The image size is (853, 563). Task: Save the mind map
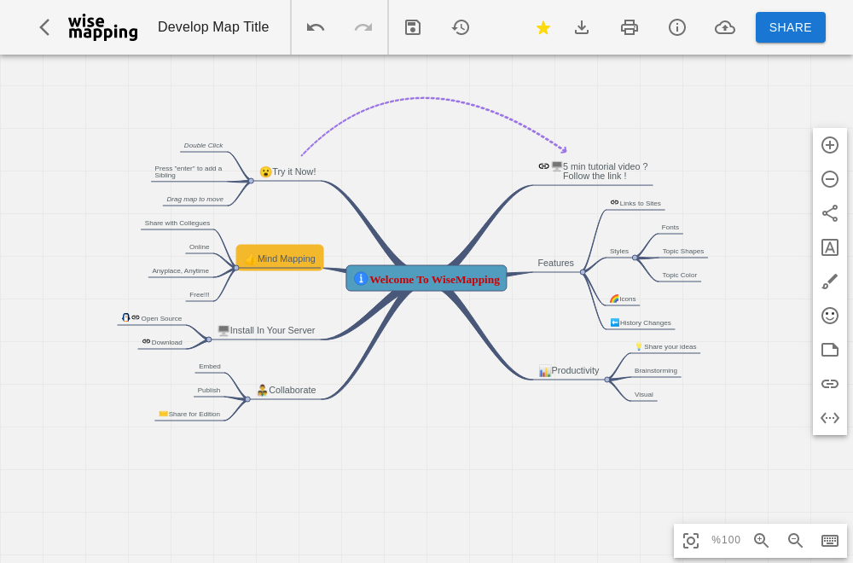tap(413, 27)
